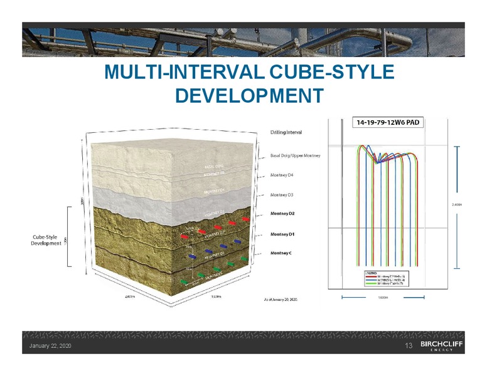Click the "2,400m" dimension under cube left edge
The height and width of the screenshot is (376, 487).
pyautogui.click(x=130, y=296)
